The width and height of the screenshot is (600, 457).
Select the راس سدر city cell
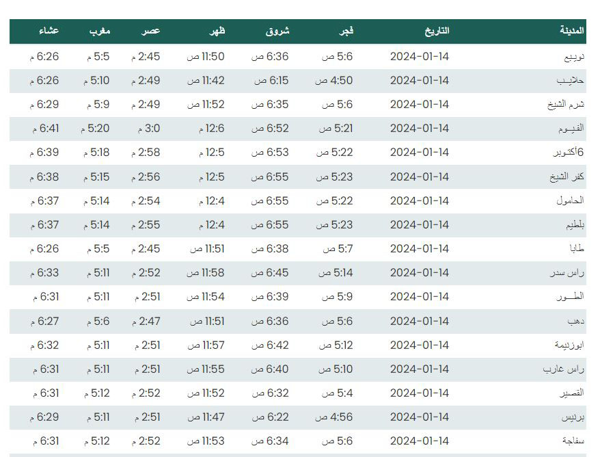pyautogui.click(x=567, y=273)
